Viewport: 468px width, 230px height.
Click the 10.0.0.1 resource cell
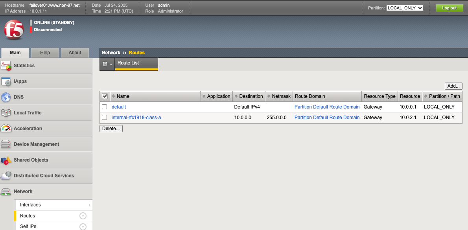(x=408, y=107)
